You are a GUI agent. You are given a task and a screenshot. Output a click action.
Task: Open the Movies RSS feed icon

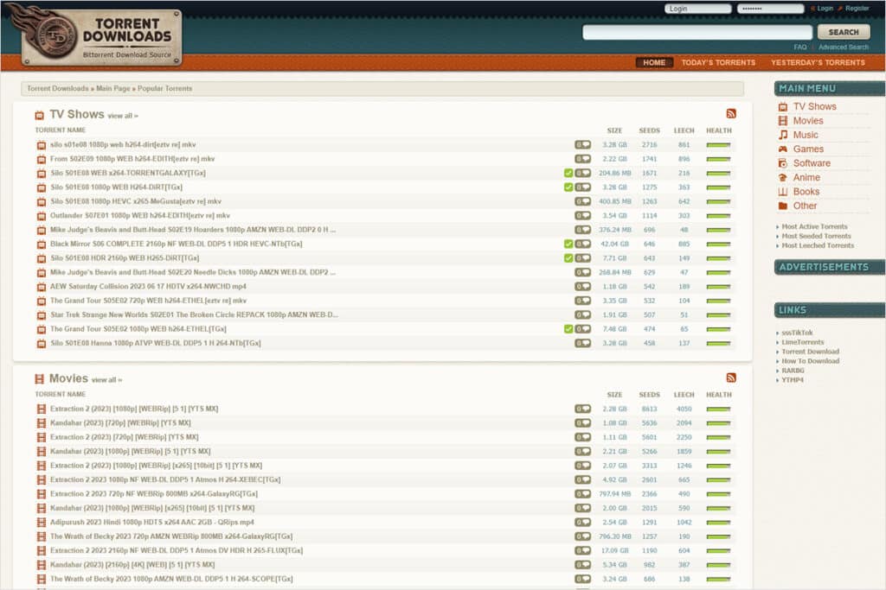(731, 378)
